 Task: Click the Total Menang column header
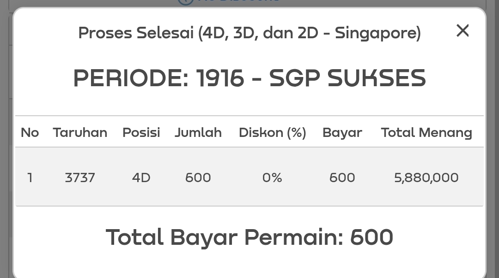426,133
